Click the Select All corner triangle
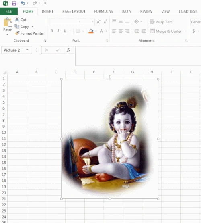Screen dimensions: 201x223 [5, 72]
